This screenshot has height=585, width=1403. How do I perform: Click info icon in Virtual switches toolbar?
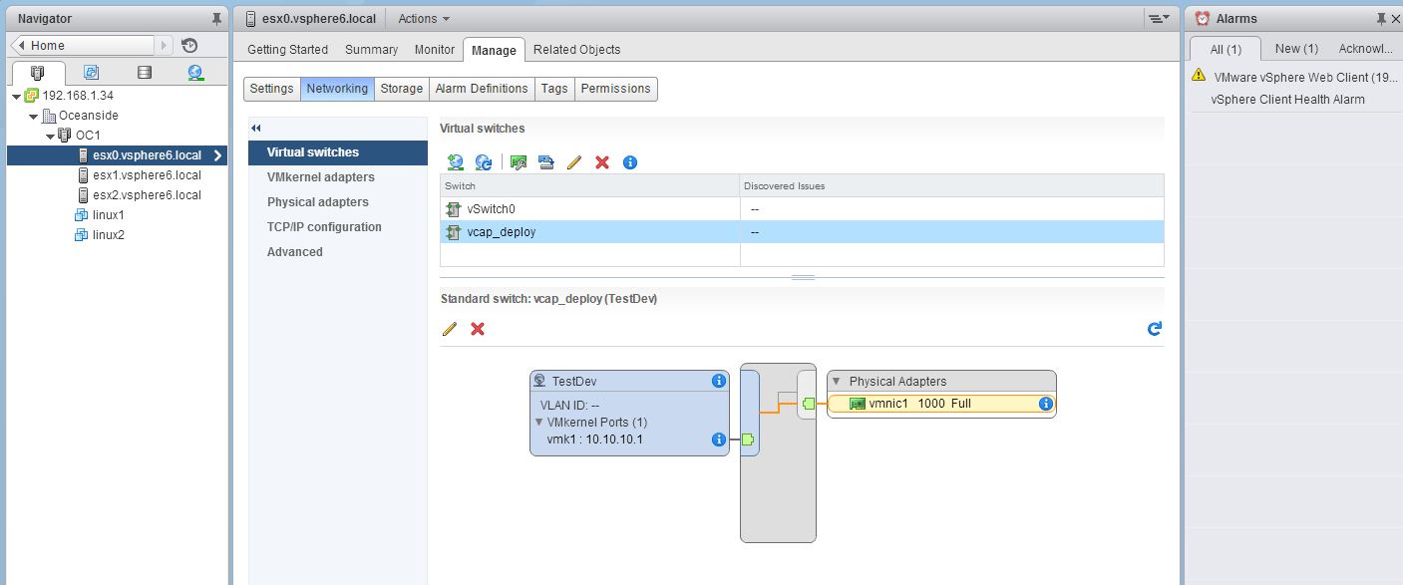(630, 162)
